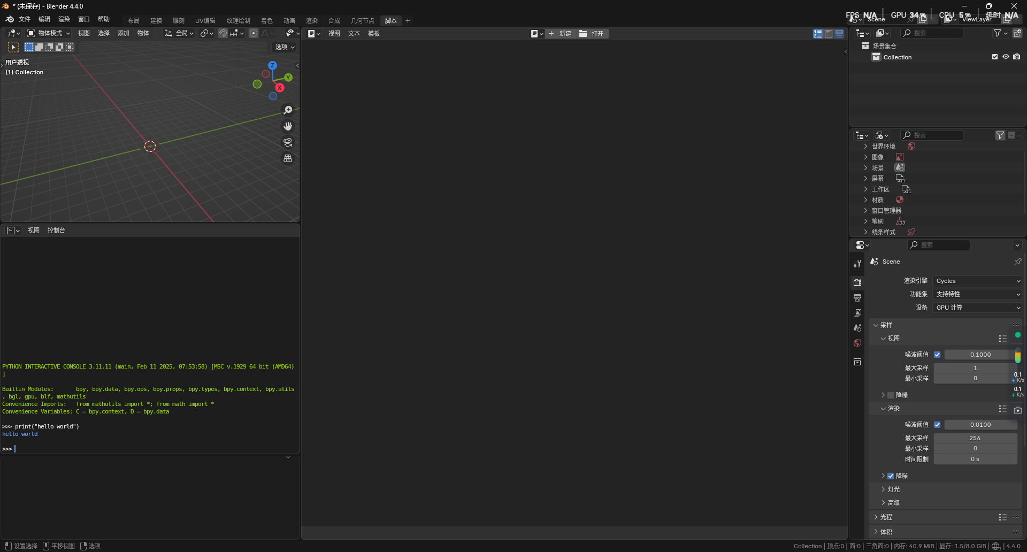Open the Scene properties tab icon

pyautogui.click(x=857, y=327)
